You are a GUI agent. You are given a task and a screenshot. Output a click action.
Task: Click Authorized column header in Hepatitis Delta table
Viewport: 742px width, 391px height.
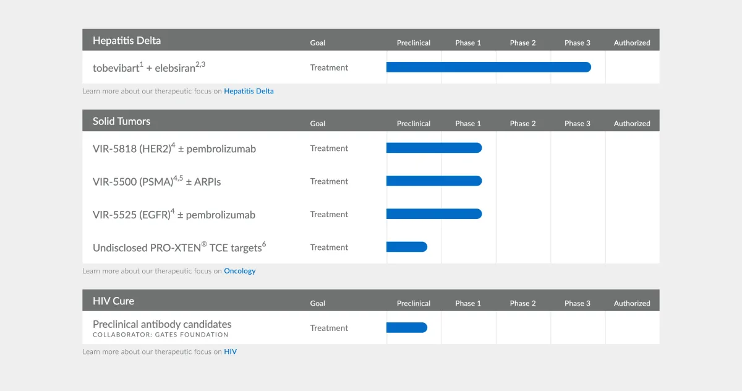pos(631,43)
